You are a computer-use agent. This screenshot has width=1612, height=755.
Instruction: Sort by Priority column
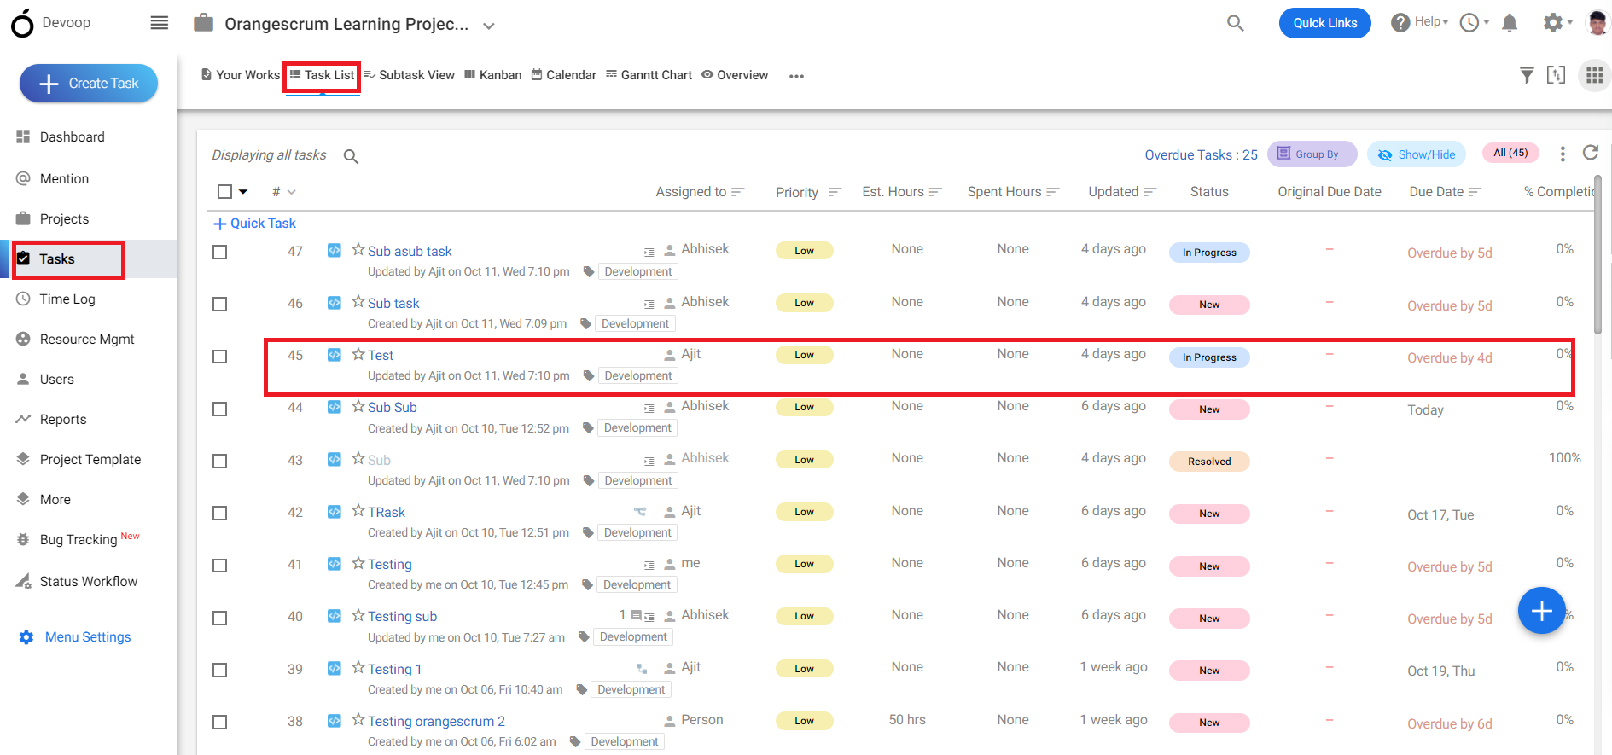835,192
